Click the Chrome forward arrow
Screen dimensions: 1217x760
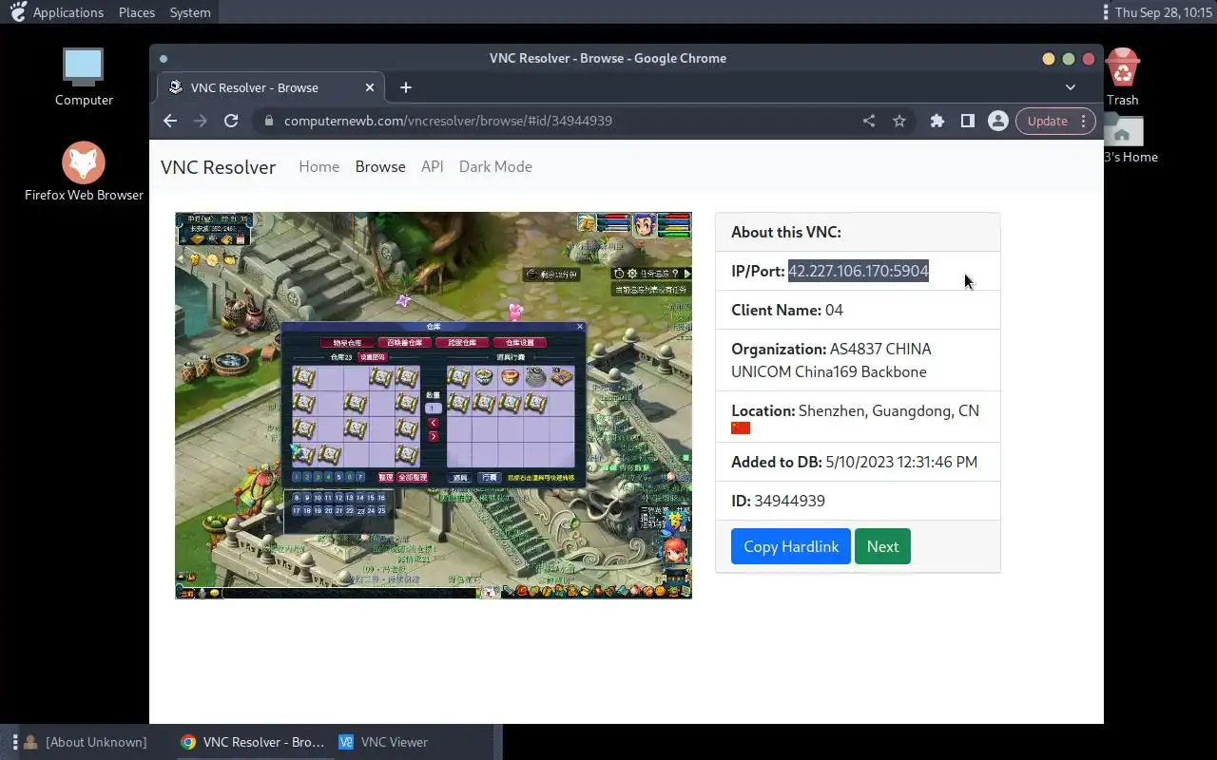201,121
